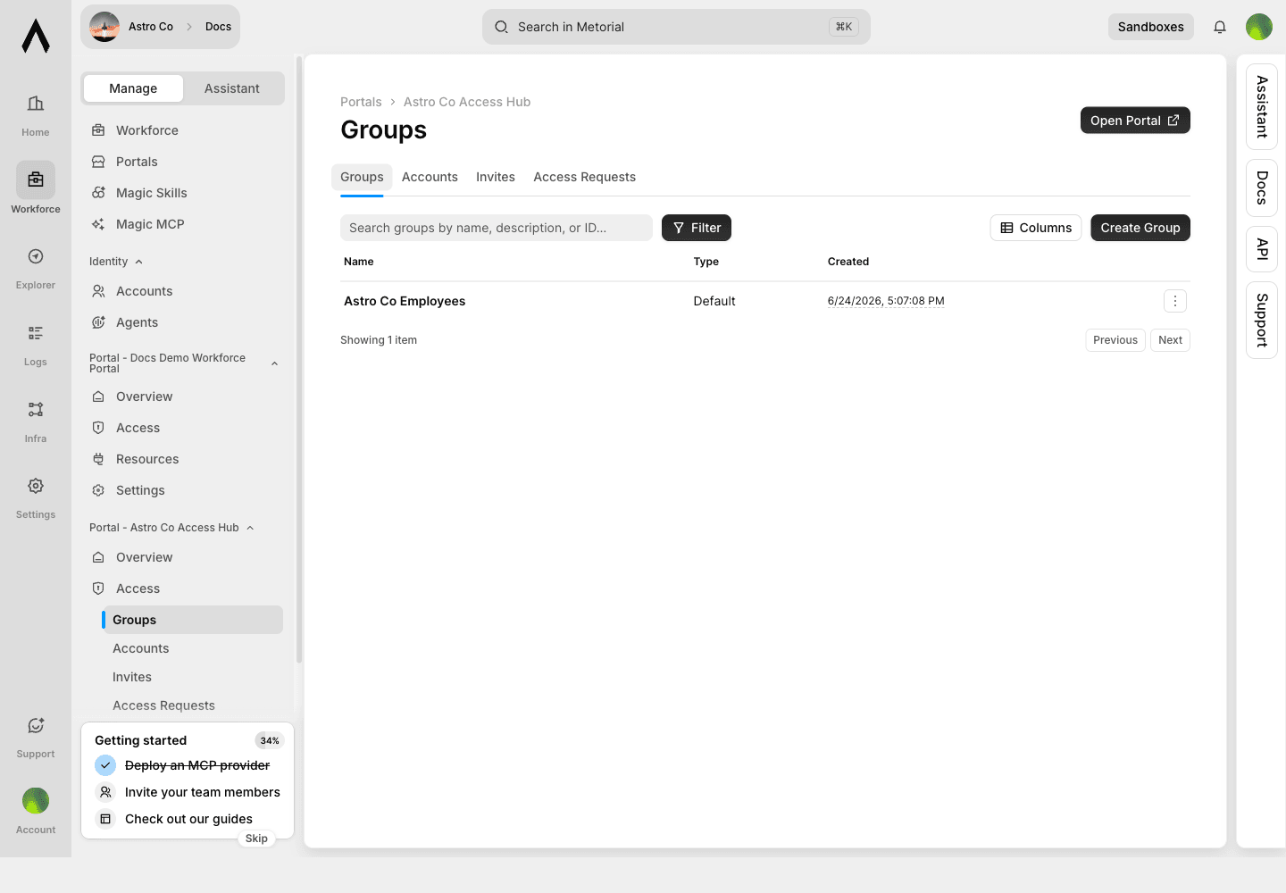Open Portals in the Manage sidebar
This screenshot has width=1286, height=893.
pos(183,162)
